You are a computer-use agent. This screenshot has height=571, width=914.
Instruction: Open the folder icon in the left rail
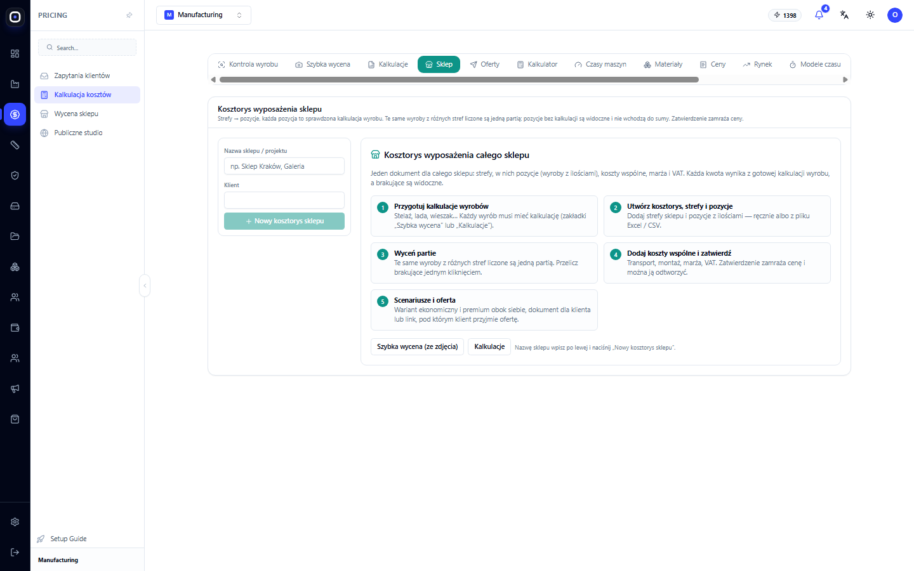15,237
